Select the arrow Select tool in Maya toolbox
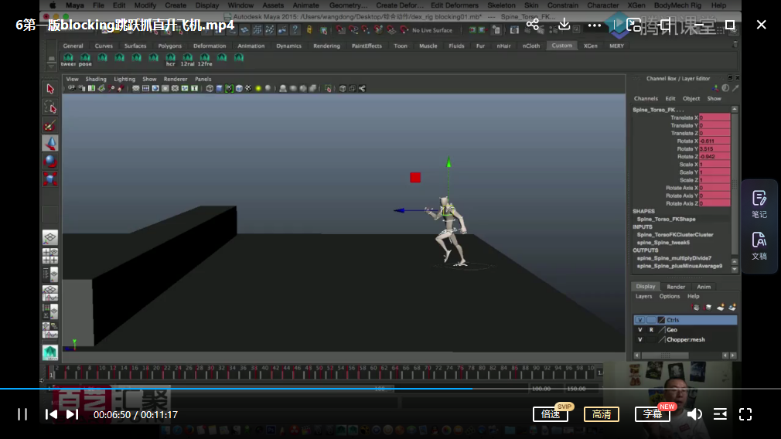 (x=49, y=89)
